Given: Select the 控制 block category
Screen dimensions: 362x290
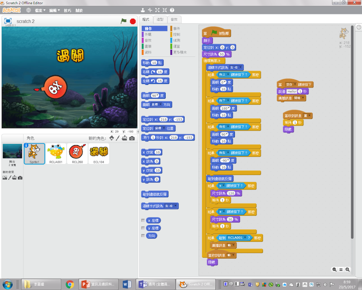Looking at the screenshot, I should point(176,34).
